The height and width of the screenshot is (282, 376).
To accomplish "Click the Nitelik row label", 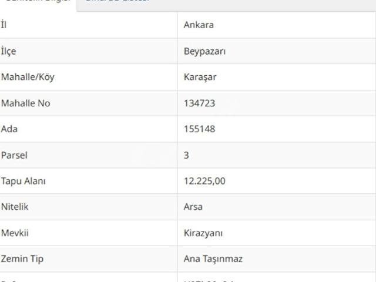I will 15,207.
